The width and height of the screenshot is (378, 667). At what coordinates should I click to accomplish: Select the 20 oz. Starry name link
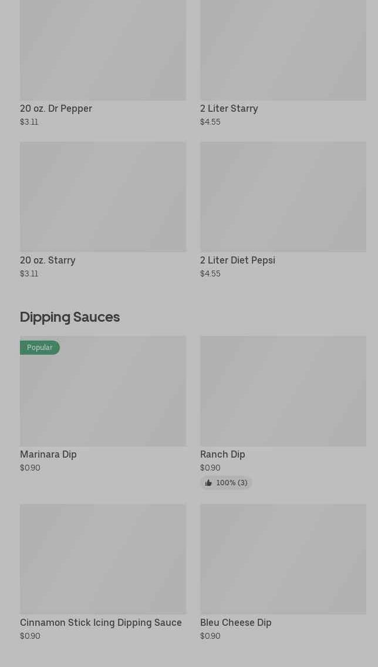pos(48,261)
